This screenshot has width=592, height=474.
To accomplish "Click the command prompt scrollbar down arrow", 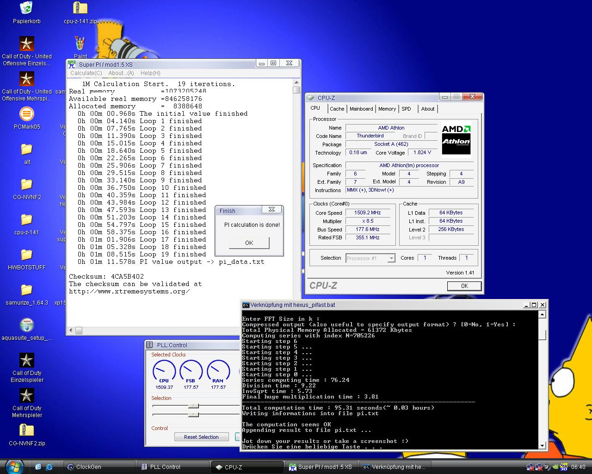I will pos(543,445).
